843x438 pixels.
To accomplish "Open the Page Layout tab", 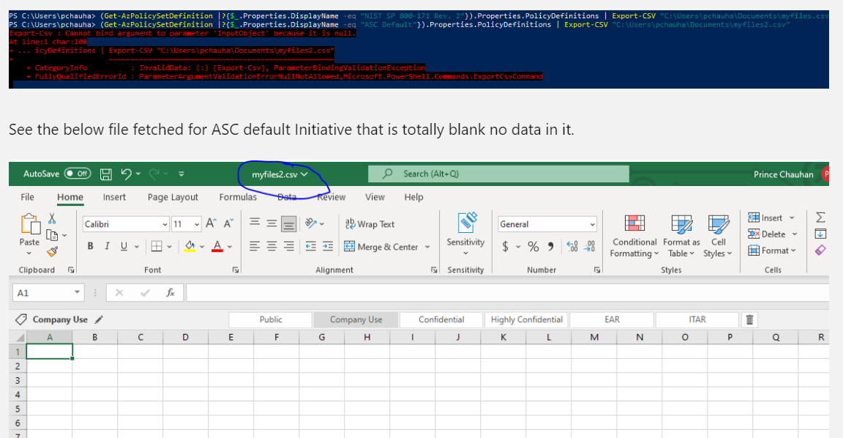I will click(x=173, y=197).
